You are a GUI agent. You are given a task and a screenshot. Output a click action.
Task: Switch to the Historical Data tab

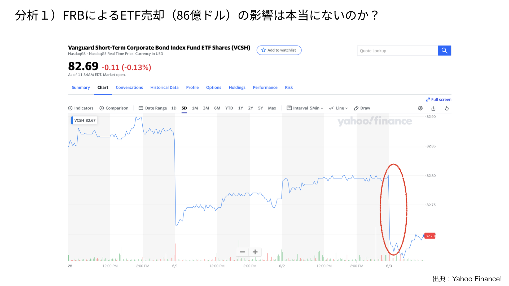point(164,87)
